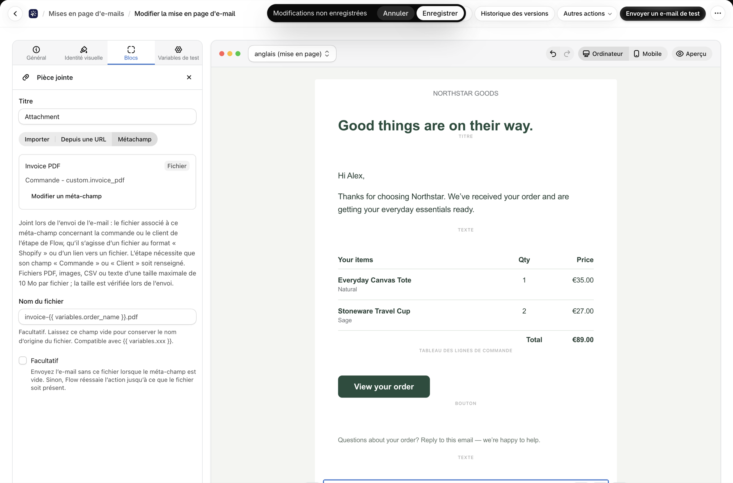Click the 'Stoneware Travel Cup' line item
Viewport: 733px width, 483px height.
[x=374, y=311]
